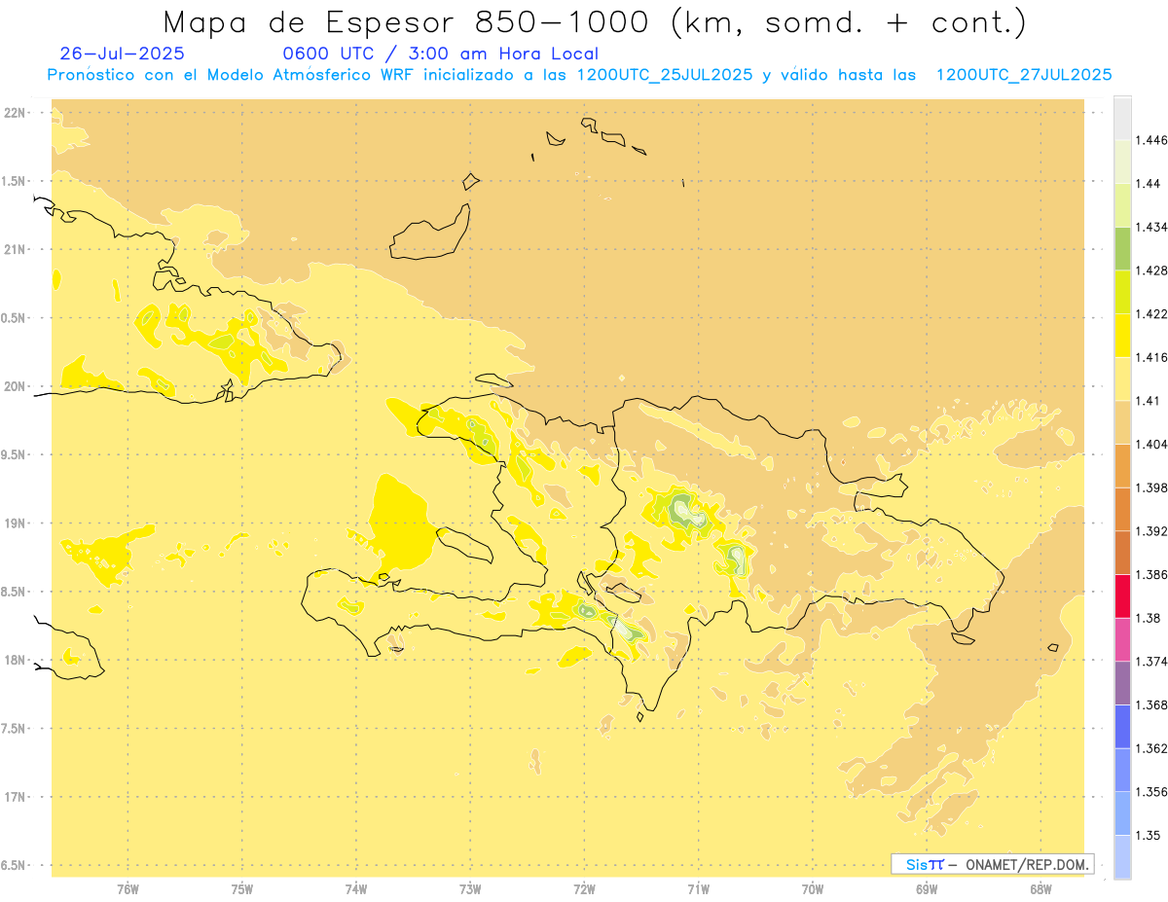
Task: Click the 17N latitude label
Action: coord(17,797)
